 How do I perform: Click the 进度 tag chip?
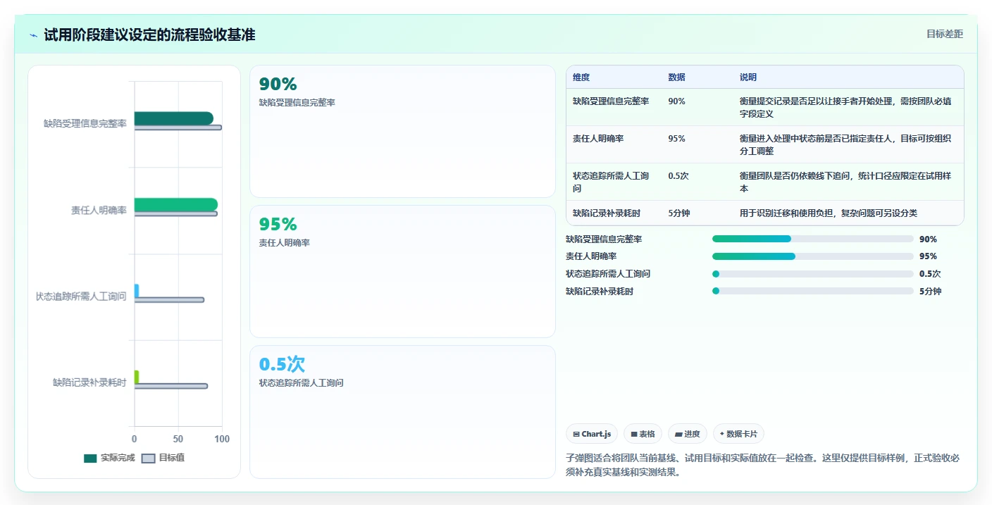point(688,434)
